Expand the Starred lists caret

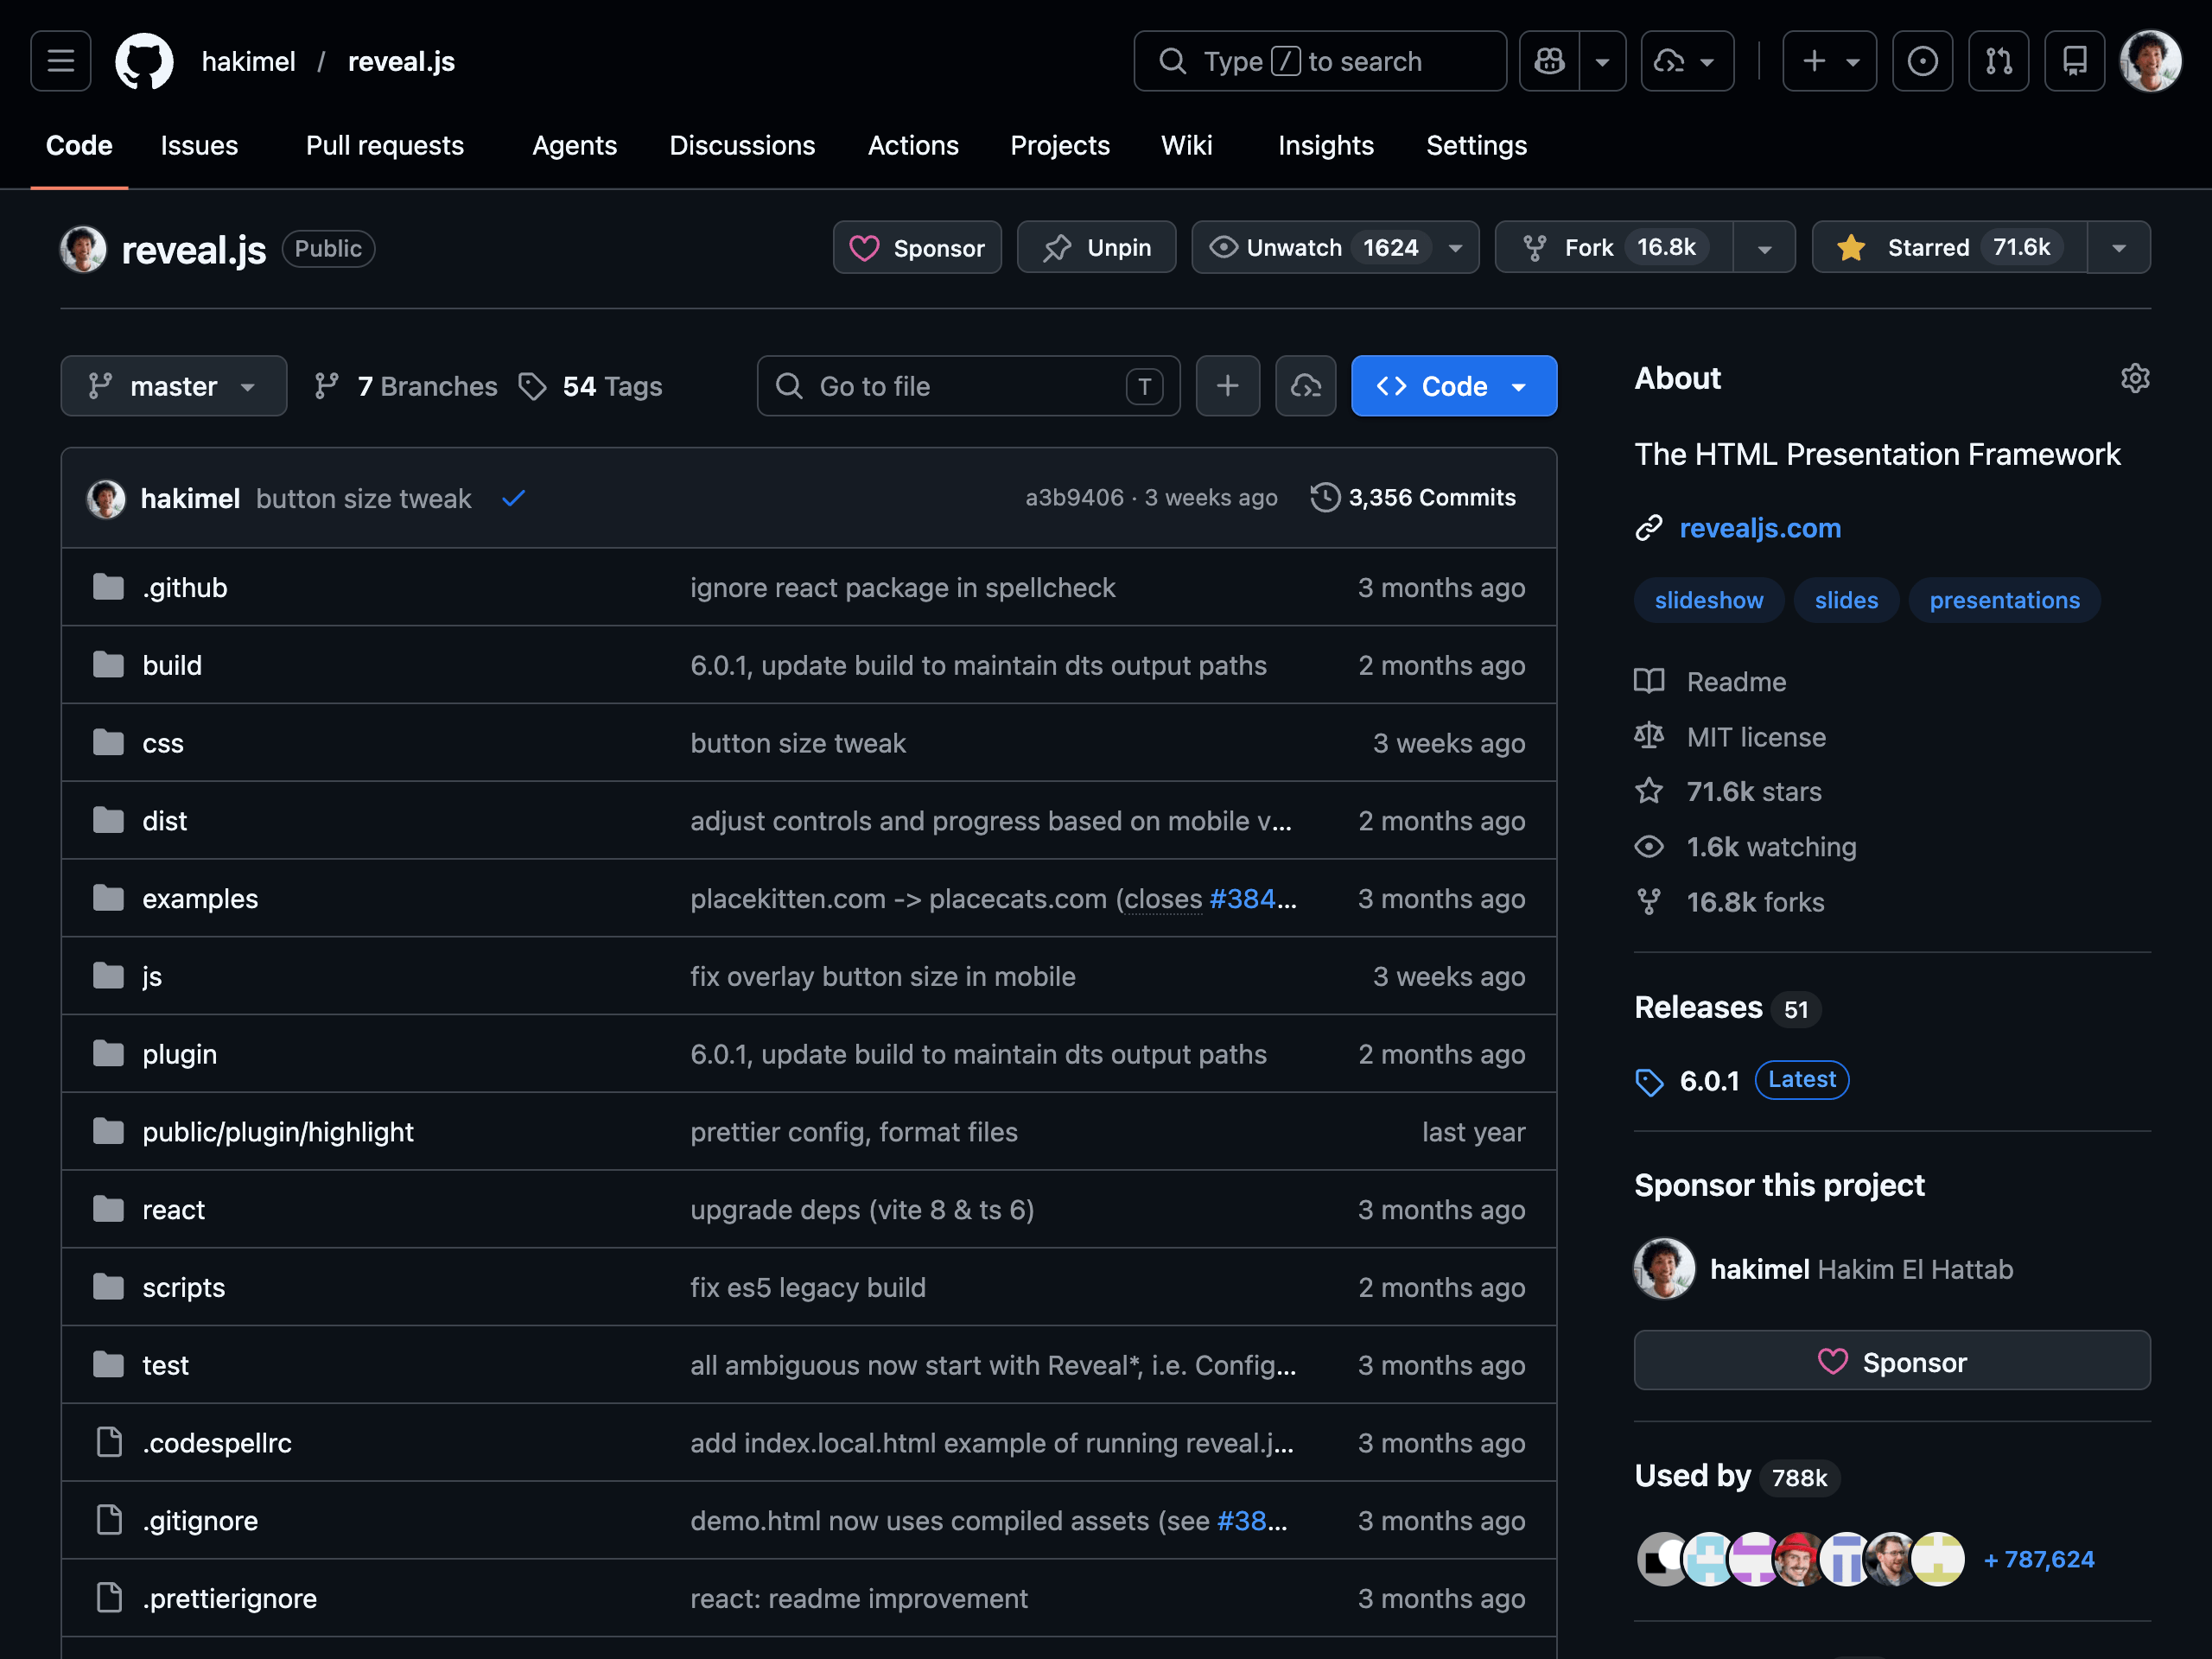[x=2119, y=248]
